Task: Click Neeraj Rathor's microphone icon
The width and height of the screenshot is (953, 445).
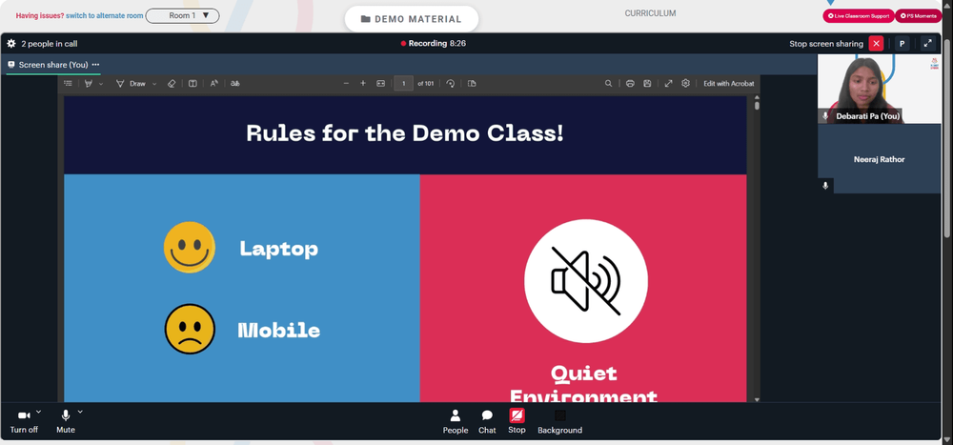Action: coord(825,186)
